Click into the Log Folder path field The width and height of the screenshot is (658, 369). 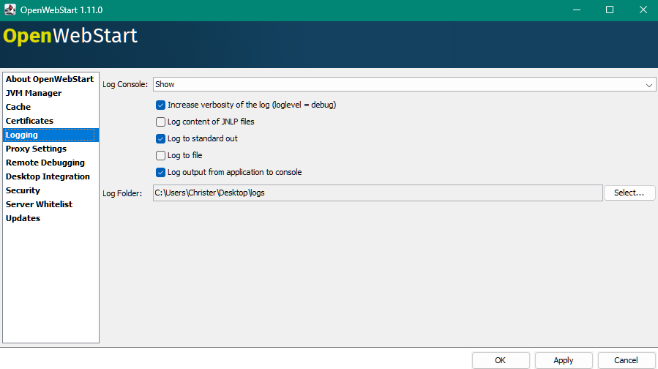(378, 193)
